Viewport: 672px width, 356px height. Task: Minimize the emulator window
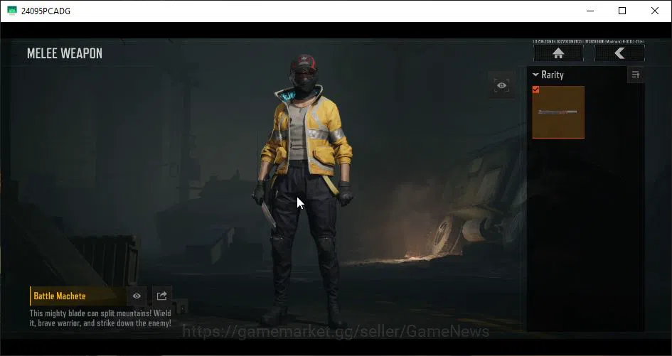tap(590, 11)
